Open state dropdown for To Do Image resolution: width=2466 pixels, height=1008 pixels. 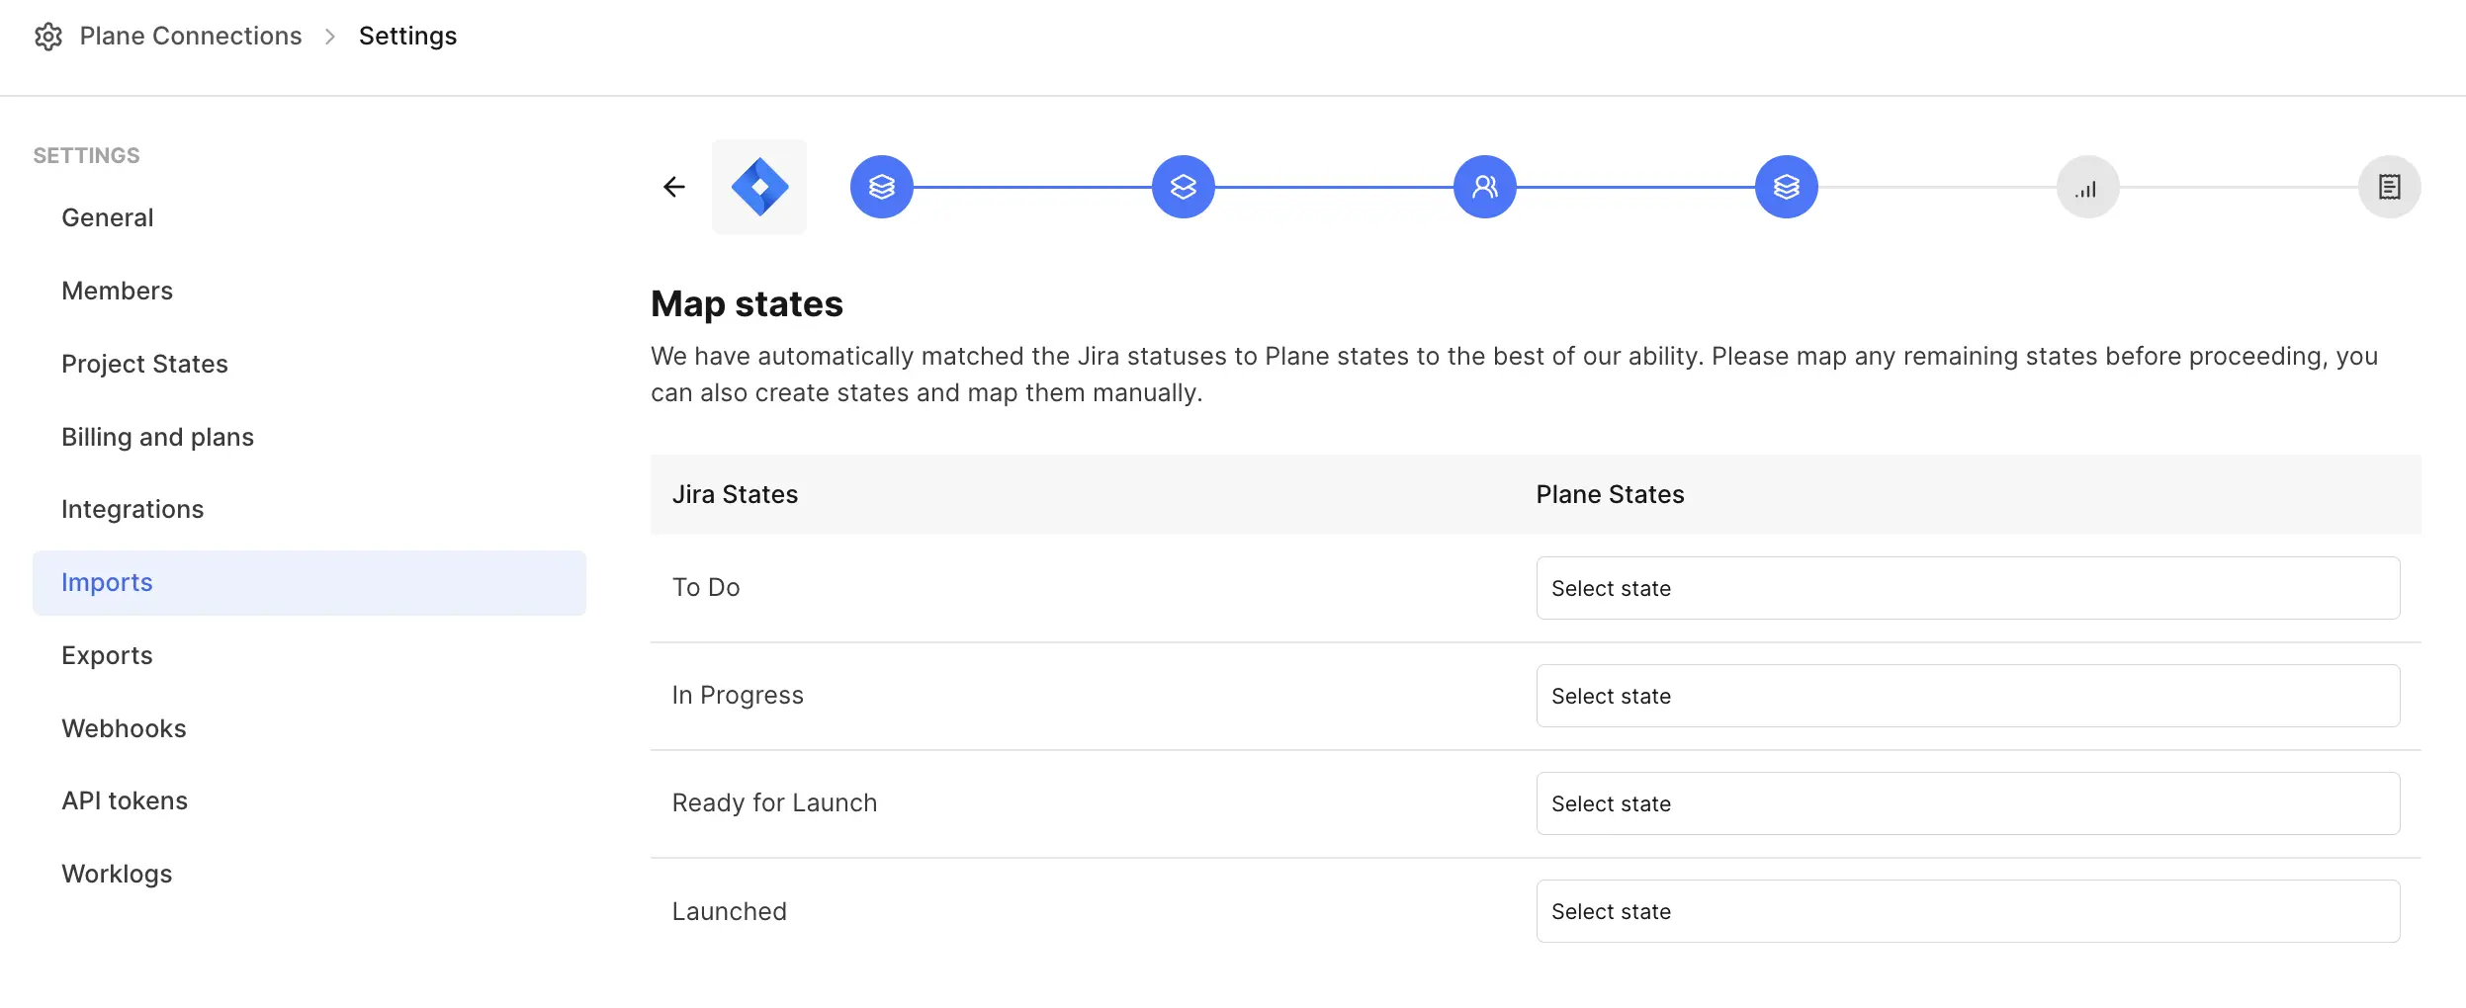click(1967, 588)
